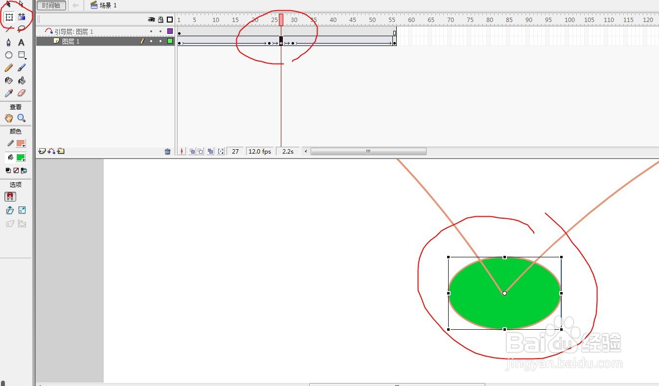Click Distort option

pyautogui.click(x=10, y=224)
